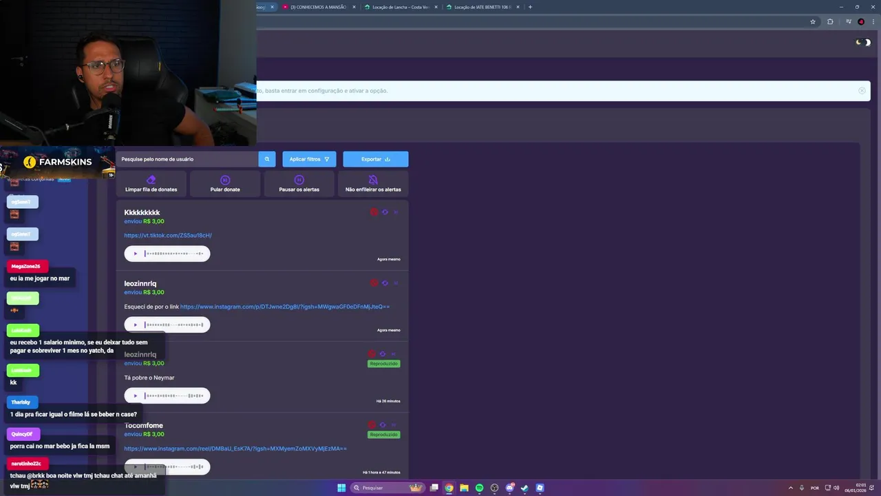Play the audio of Kkkkkkkkk's donation

(x=136, y=254)
